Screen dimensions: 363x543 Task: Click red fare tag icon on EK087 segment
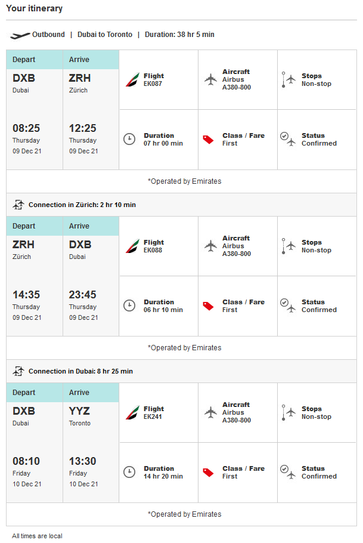pos(208,140)
